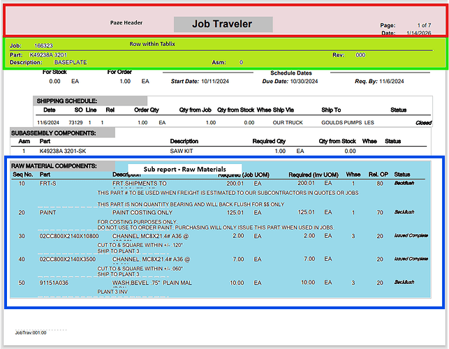The height and width of the screenshot is (349, 449).
Task: Select the FRT-S raw material part
Action: pyautogui.click(x=47, y=184)
